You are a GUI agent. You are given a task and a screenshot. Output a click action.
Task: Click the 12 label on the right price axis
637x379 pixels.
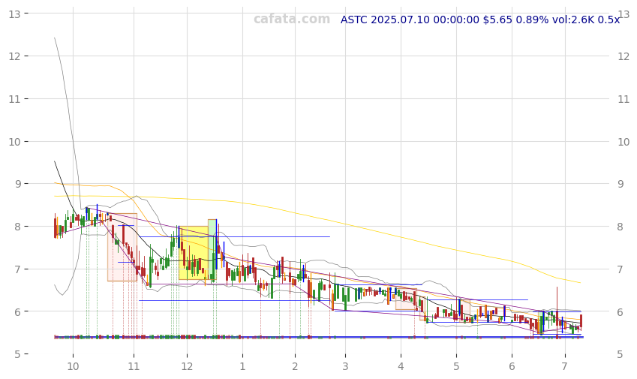click(623, 56)
